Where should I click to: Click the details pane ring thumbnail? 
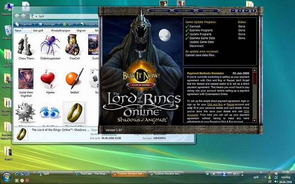click(x=21, y=134)
